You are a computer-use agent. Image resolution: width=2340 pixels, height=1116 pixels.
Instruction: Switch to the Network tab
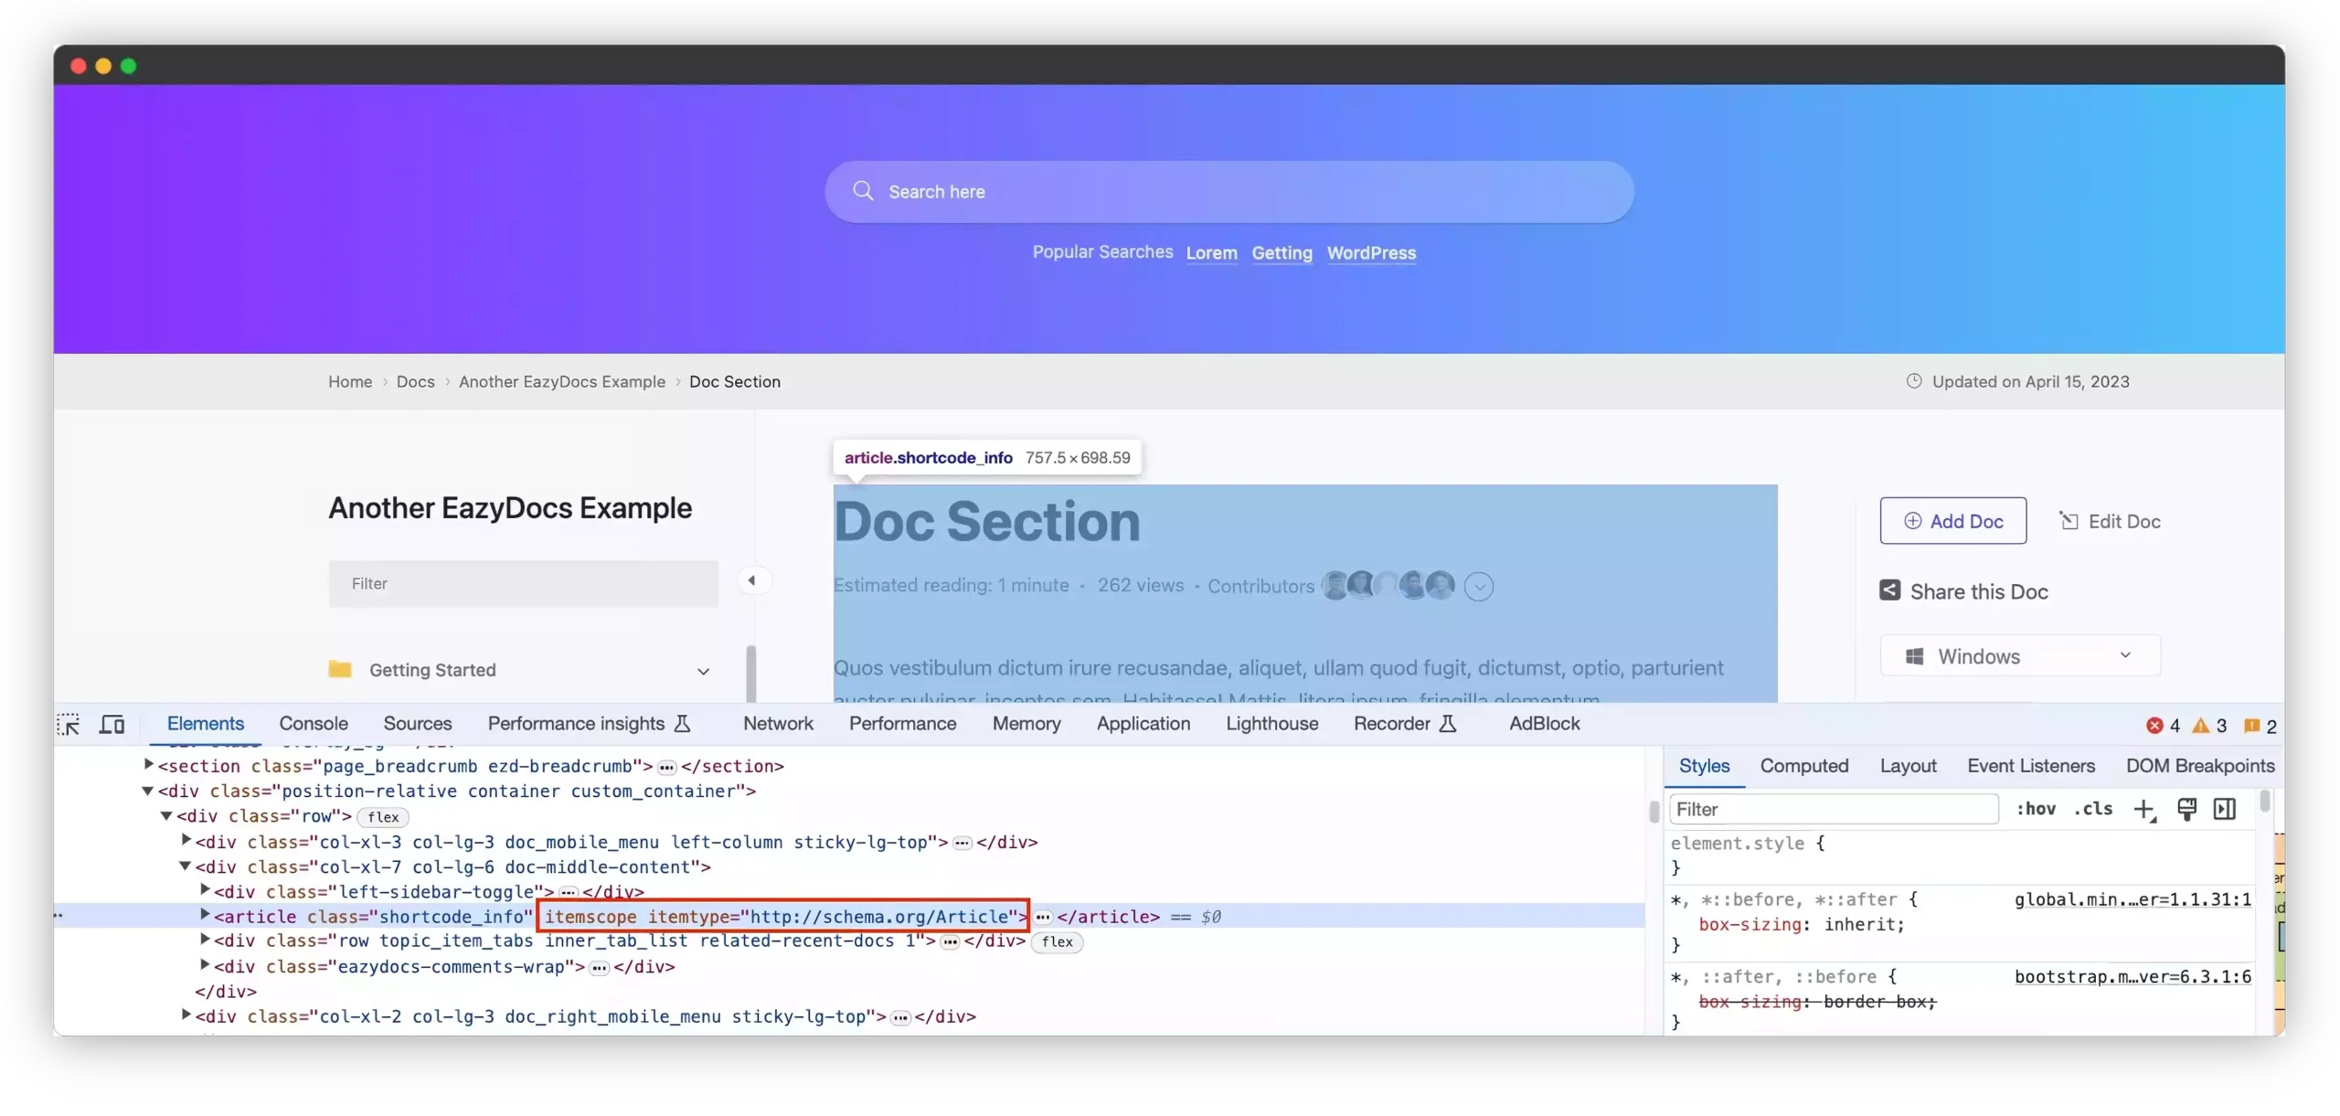(x=778, y=723)
